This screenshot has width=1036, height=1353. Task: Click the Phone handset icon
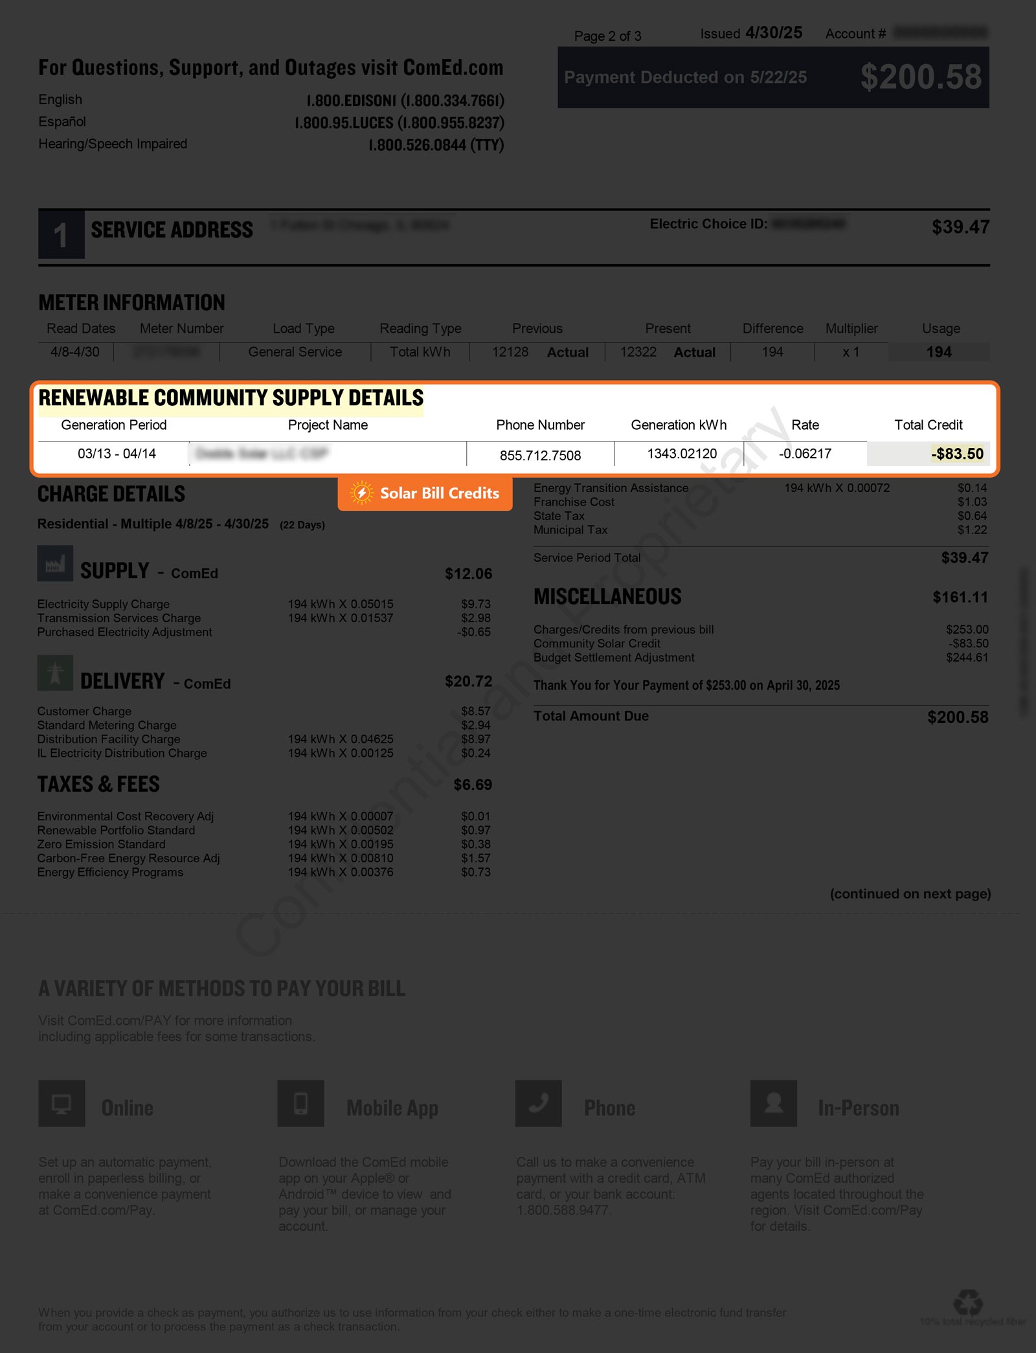pyautogui.click(x=538, y=1103)
